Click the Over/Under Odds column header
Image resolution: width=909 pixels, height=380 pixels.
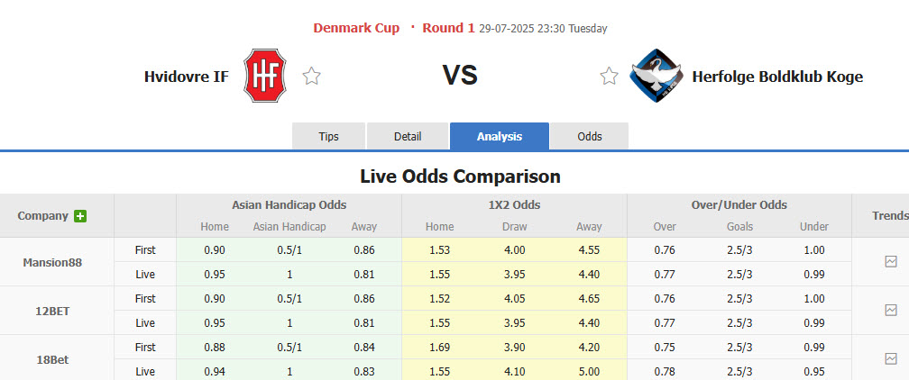click(739, 205)
